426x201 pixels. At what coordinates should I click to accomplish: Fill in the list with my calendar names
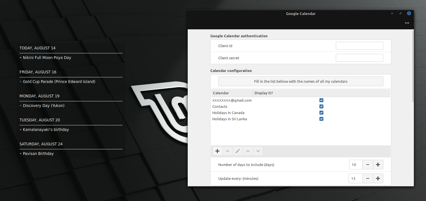pos(301,81)
